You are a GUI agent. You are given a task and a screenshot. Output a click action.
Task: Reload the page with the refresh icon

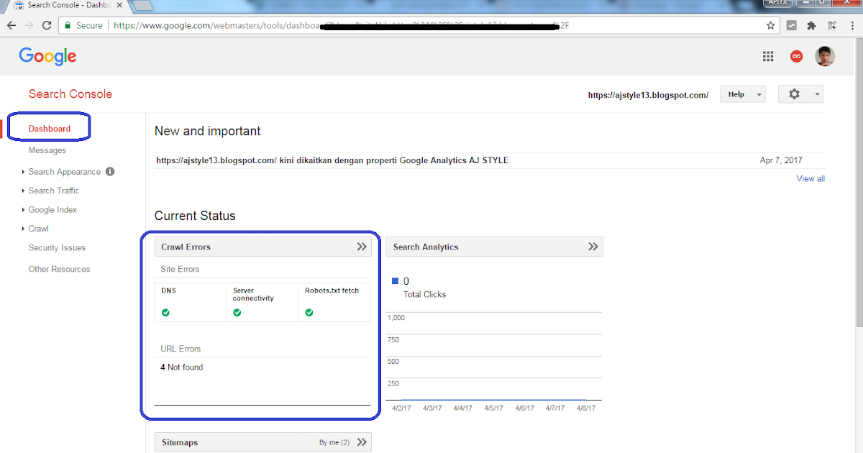point(47,25)
